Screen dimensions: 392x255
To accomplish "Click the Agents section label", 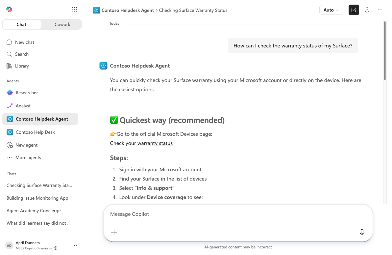I will (12, 81).
